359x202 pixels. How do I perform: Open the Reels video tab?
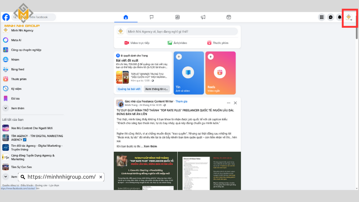point(229,17)
